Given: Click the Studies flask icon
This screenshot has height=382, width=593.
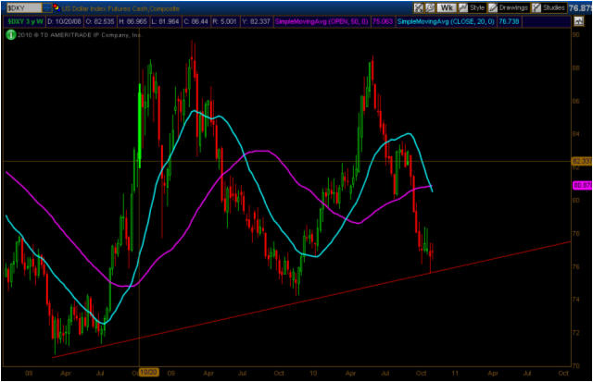Looking at the screenshot, I should tap(538, 7).
